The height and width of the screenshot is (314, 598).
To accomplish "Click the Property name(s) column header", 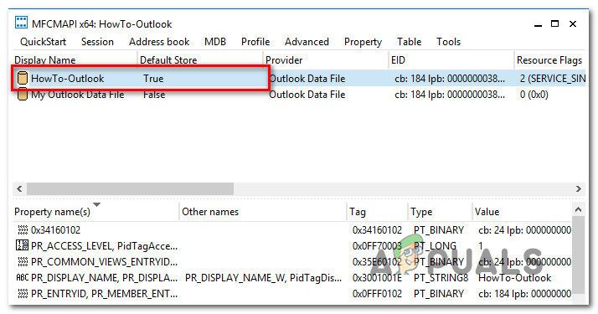I will pos(95,212).
